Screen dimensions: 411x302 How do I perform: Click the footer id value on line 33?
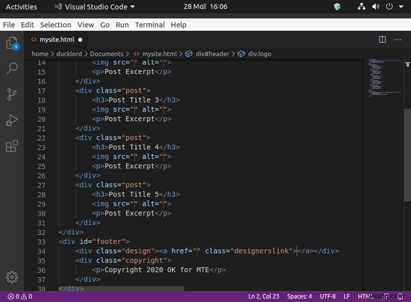click(109, 241)
